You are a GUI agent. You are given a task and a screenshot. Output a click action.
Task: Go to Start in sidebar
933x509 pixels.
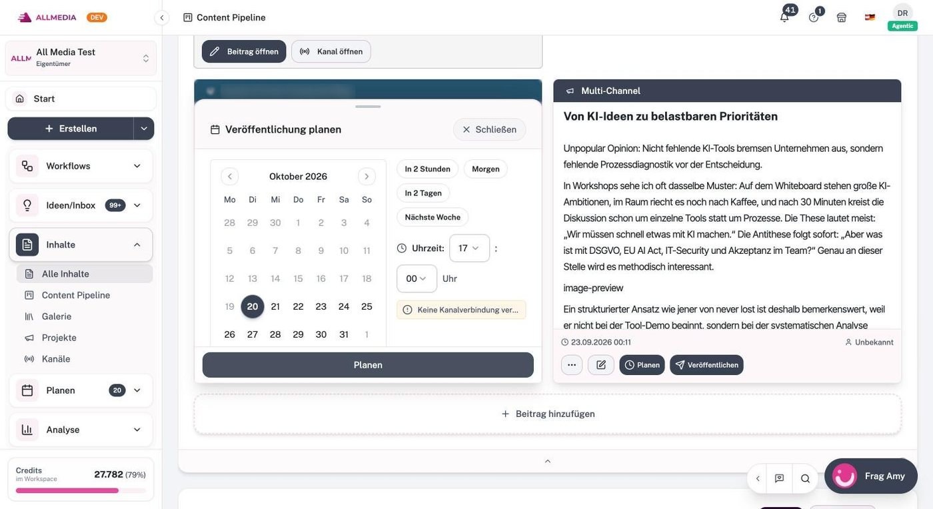pyautogui.click(x=81, y=99)
